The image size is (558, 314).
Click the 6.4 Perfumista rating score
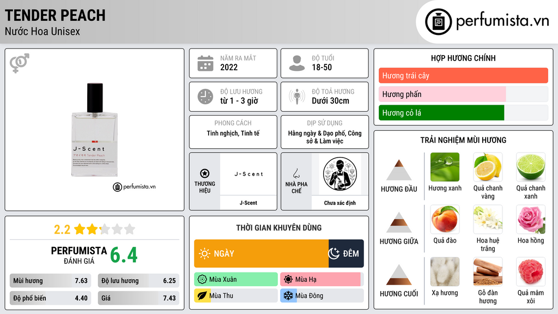pyautogui.click(x=124, y=255)
